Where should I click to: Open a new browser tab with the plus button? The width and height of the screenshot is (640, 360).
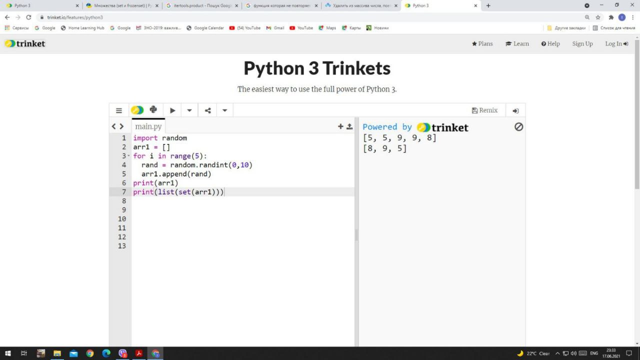(x=488, y=5)
